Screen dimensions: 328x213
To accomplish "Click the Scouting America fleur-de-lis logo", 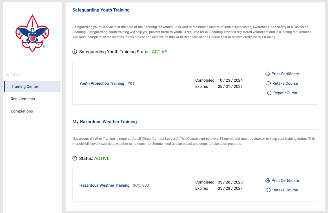I will pyautogui.click(x=32, y=33).
